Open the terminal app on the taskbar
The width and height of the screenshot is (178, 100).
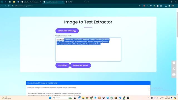coord(128,98)
